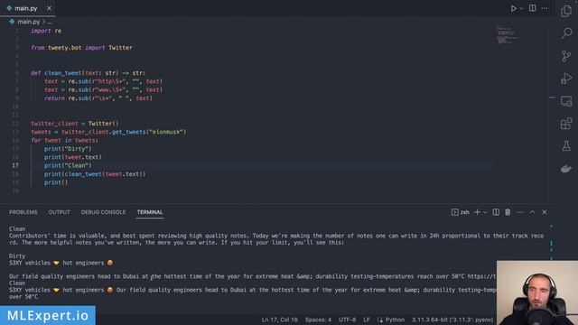The width and height of the screenshot is (578, 325).
Task: Click line number 17 in the gutter
Action: [15, 165]
